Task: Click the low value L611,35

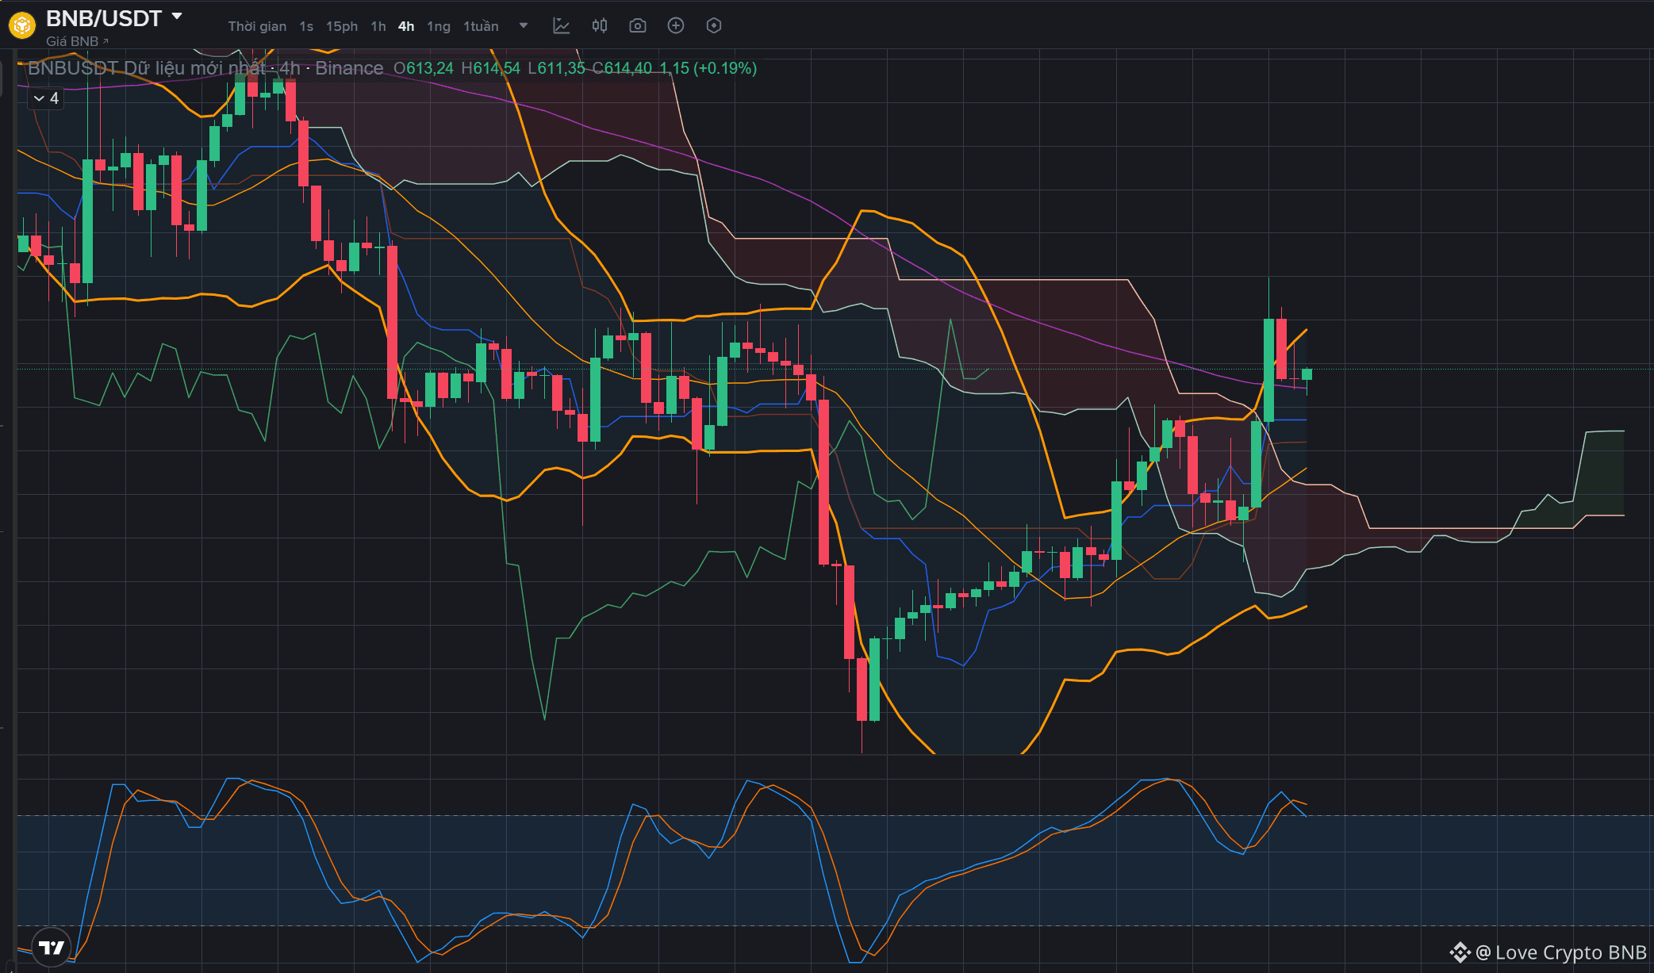Action: (556, 68)
